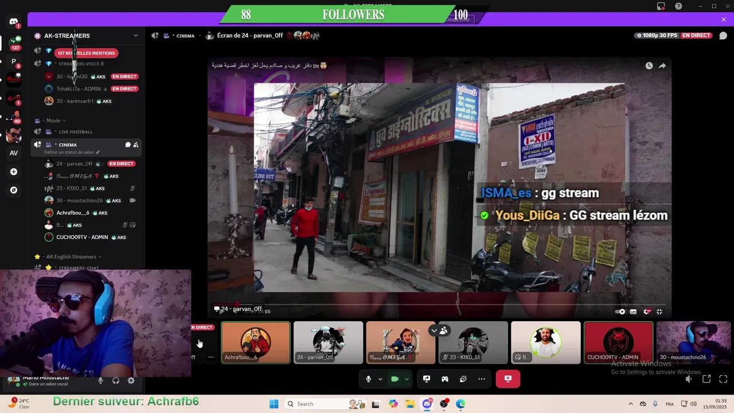Click Définir un statut de salon
The image size is (734, 413).
click(72, 153)
